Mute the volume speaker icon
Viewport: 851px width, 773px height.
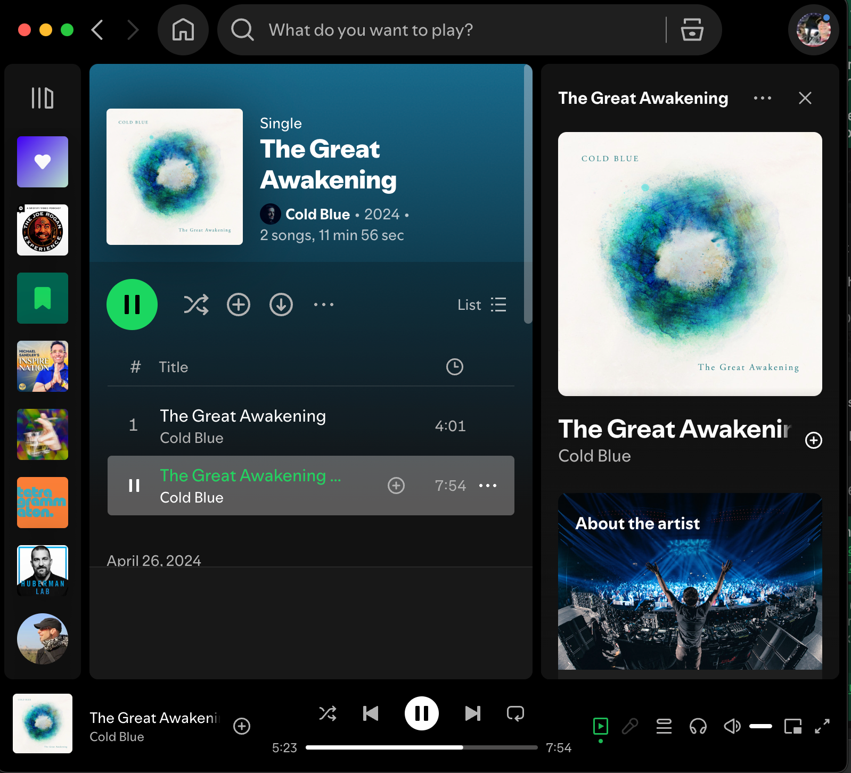(732, 726)
